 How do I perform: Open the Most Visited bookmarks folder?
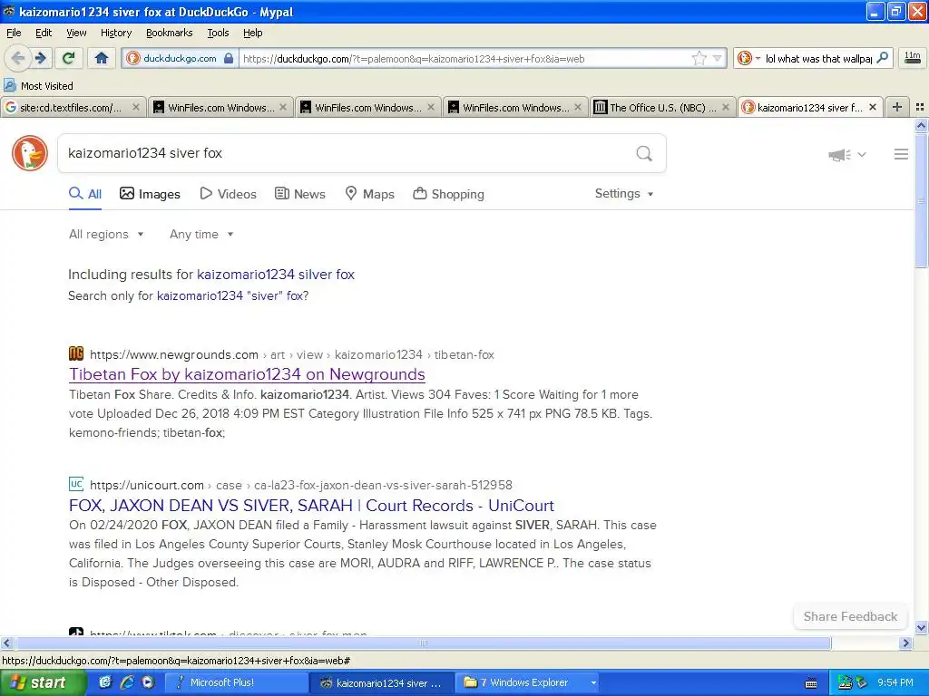click(38, 86)
